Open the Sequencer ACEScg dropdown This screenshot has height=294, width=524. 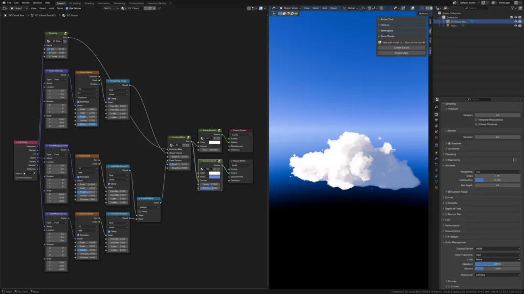tap(497, 275)
